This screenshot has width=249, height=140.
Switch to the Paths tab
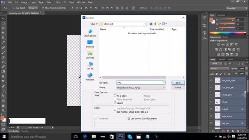(x=230, y=59)
